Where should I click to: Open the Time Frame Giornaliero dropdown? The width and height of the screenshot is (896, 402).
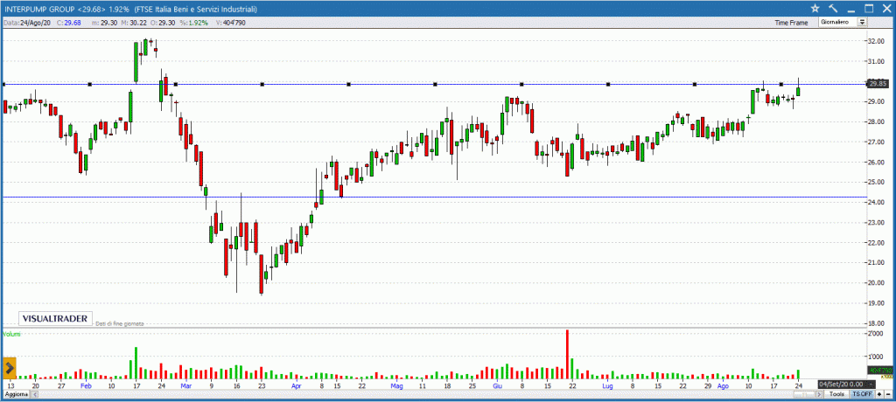843,22
